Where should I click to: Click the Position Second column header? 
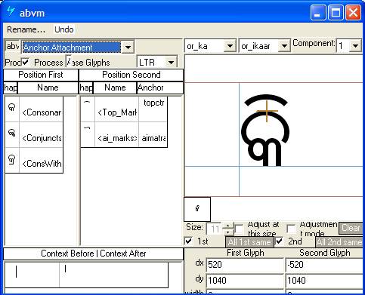(131, 75)
